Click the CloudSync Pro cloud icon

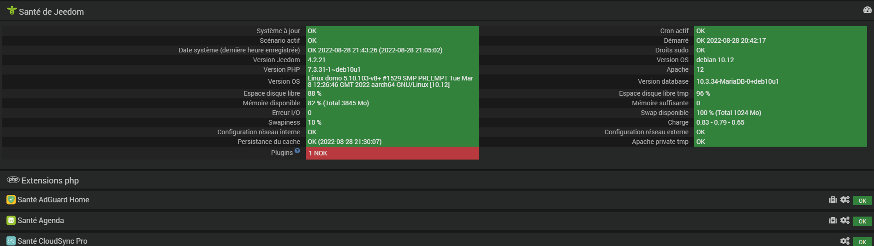pyautogui.click(x=11, y=241)
